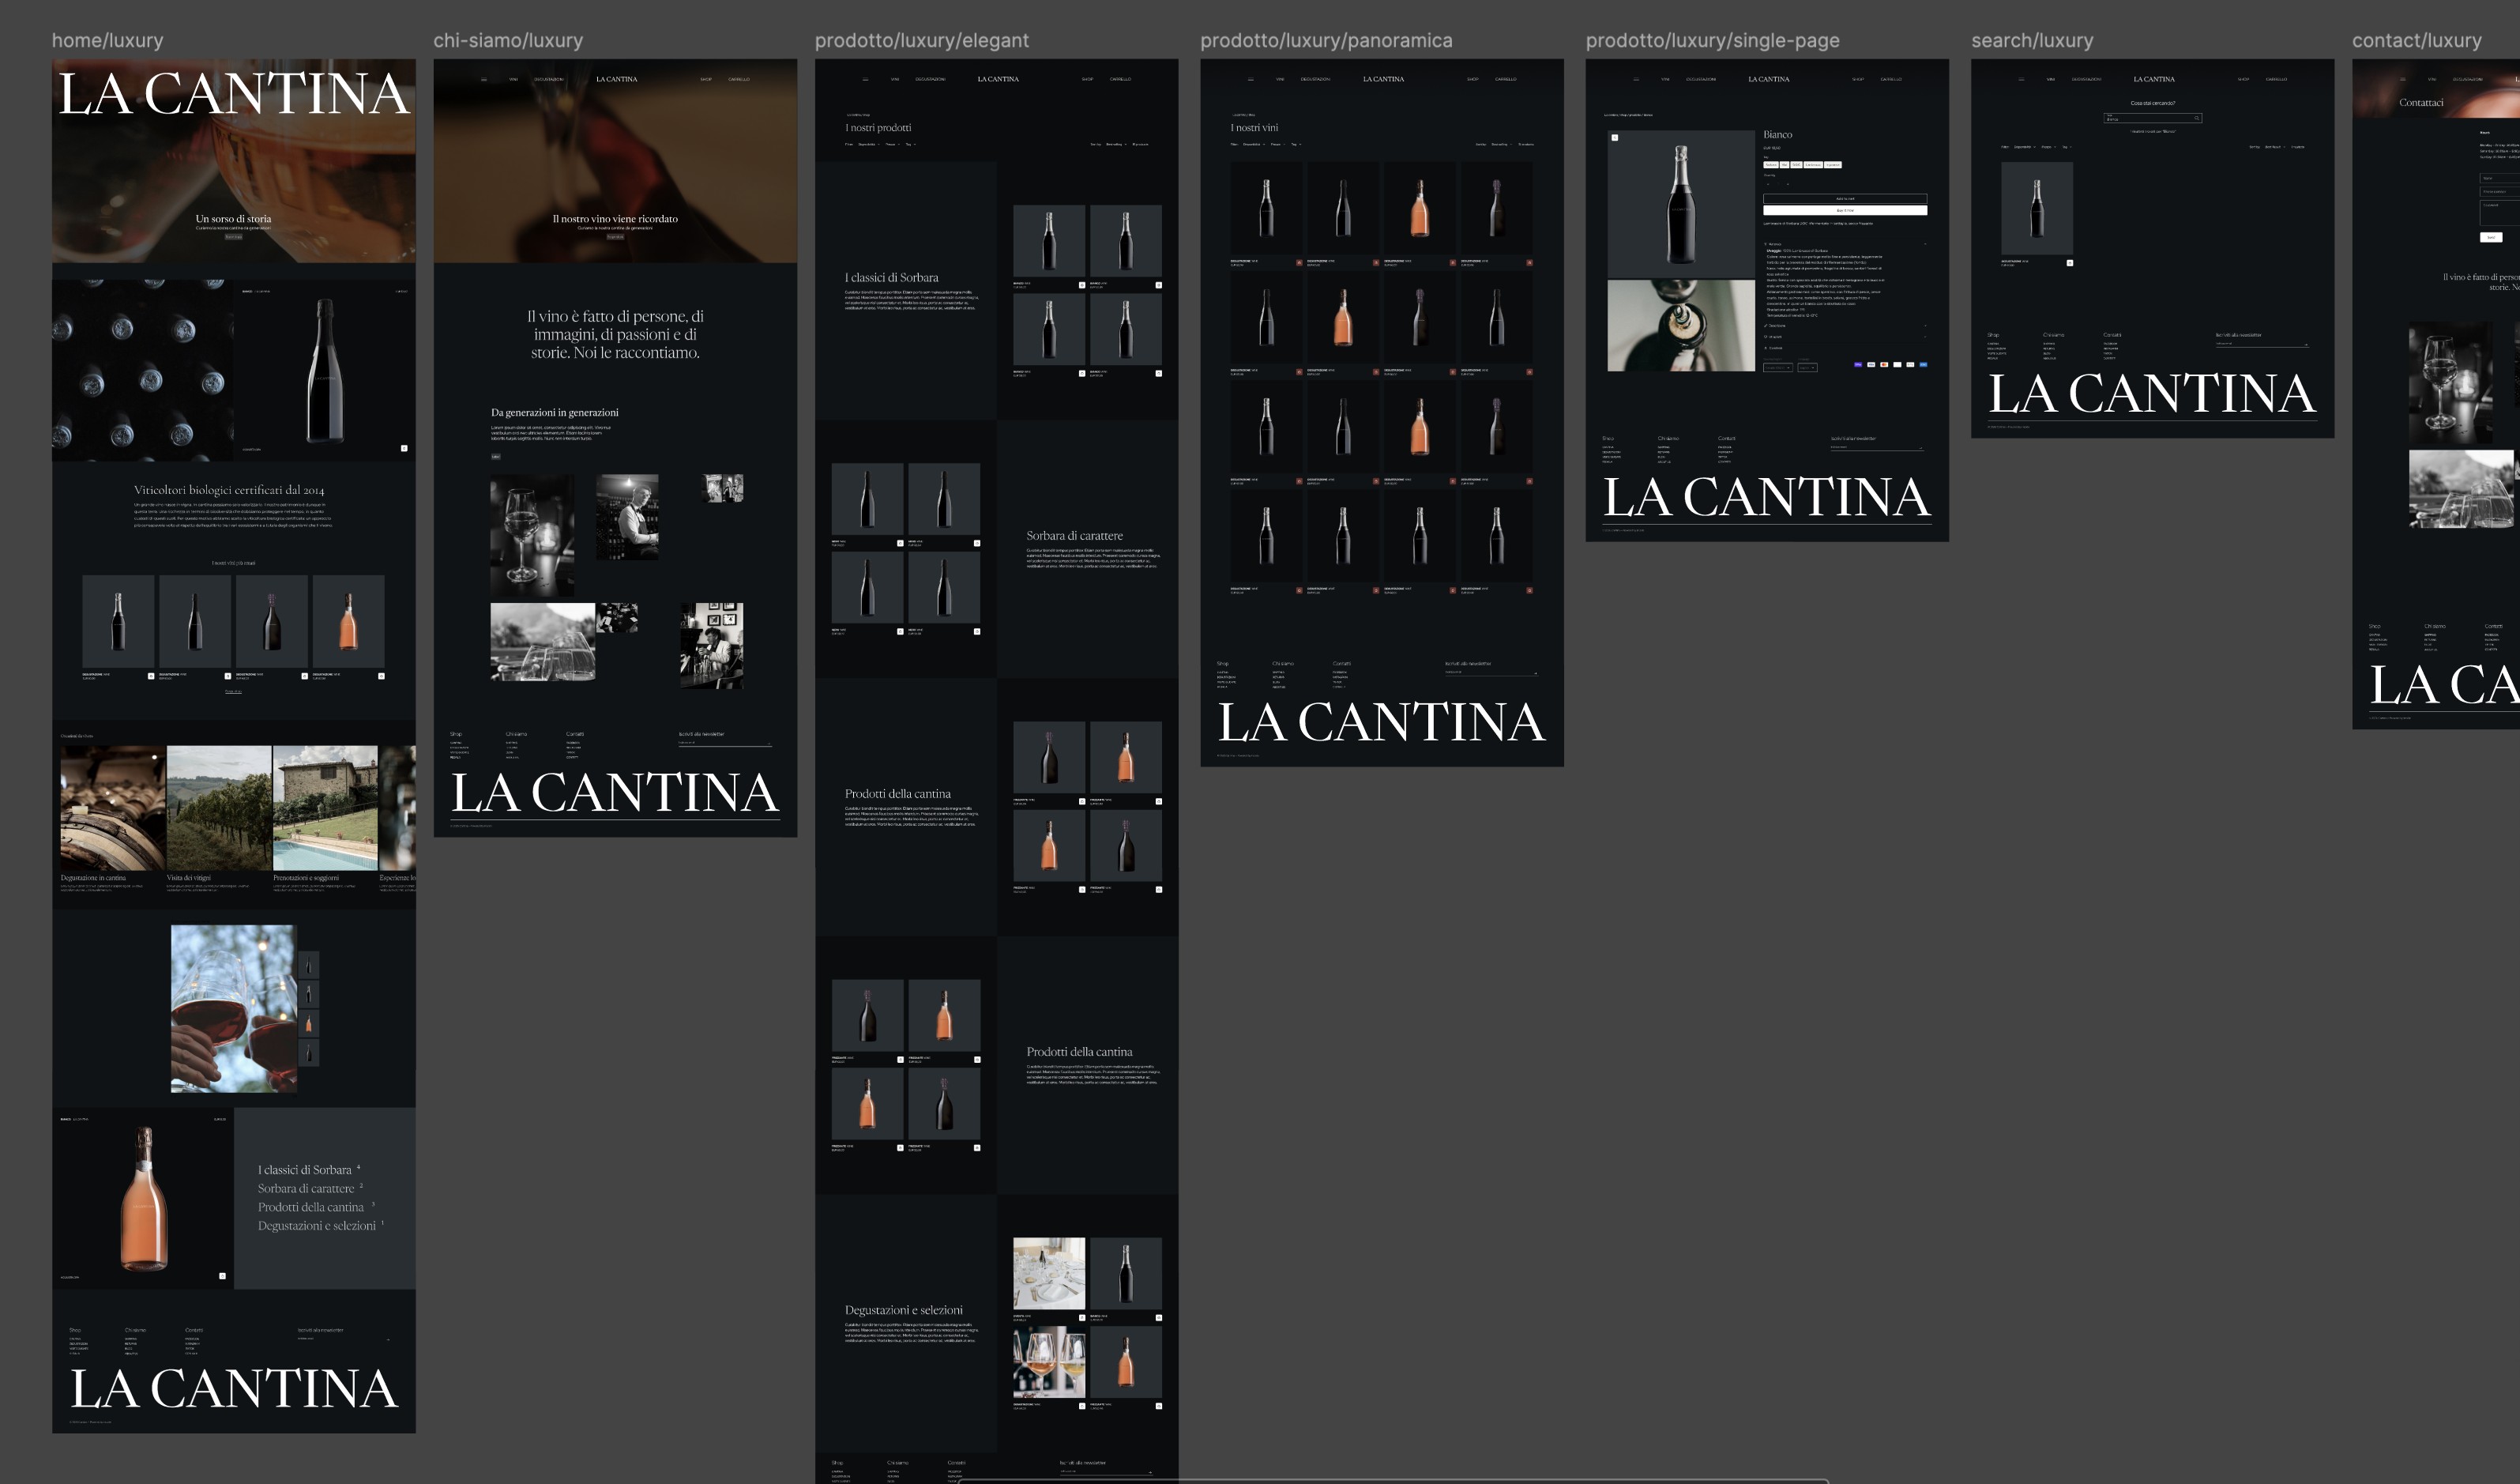
Task: Select the table setting photo in elegant frame
Action: click(1049, 1273)
